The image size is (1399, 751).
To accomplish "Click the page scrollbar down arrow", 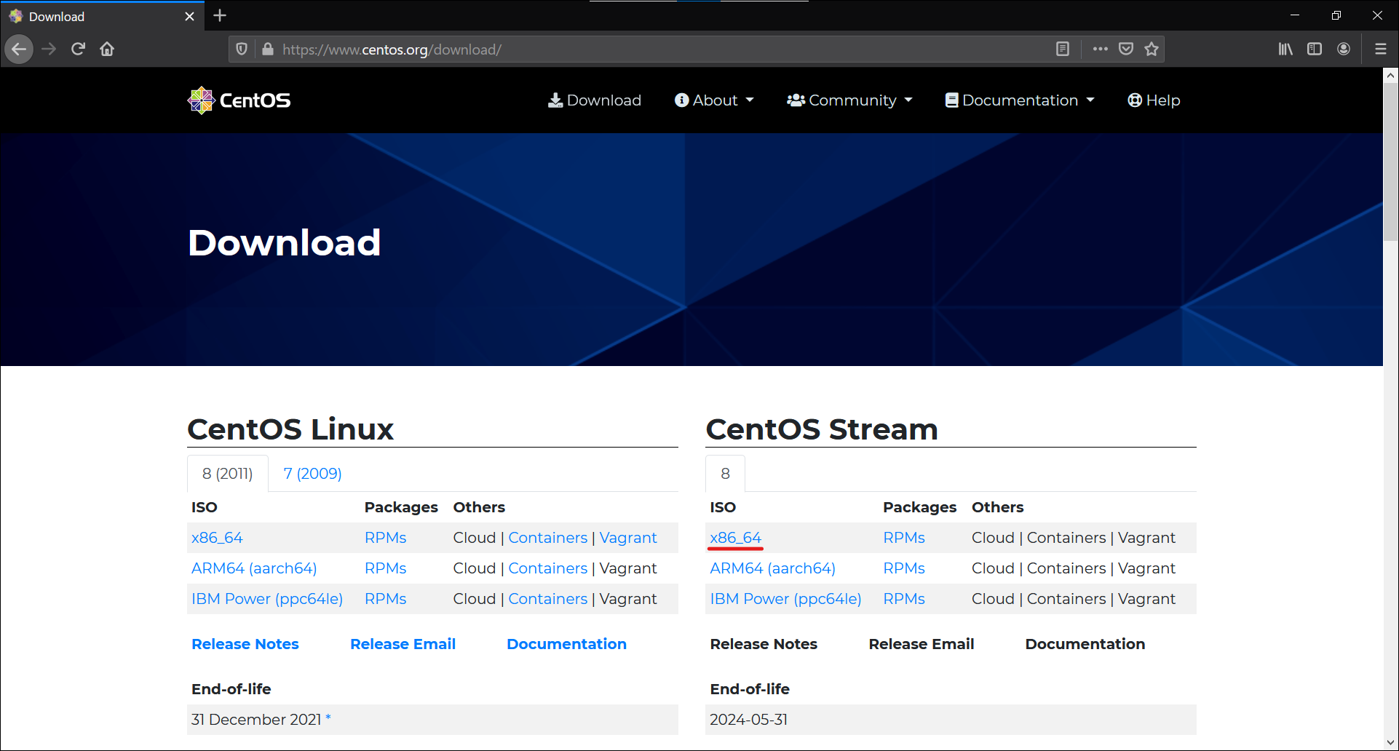I will [1390, 743].
